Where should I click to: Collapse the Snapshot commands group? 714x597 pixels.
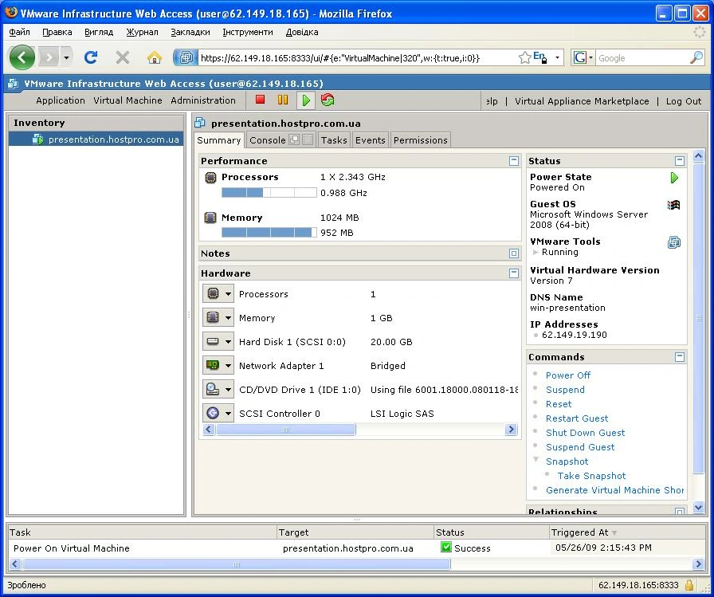tap(536, 460)
